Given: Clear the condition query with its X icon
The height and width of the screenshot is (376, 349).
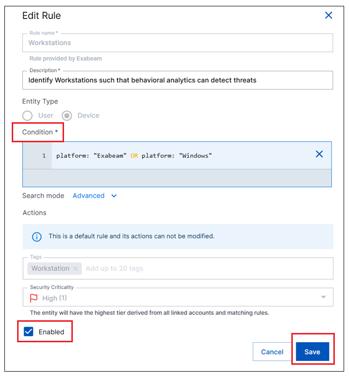Looking at the screenshot, I should coord(319,154).
